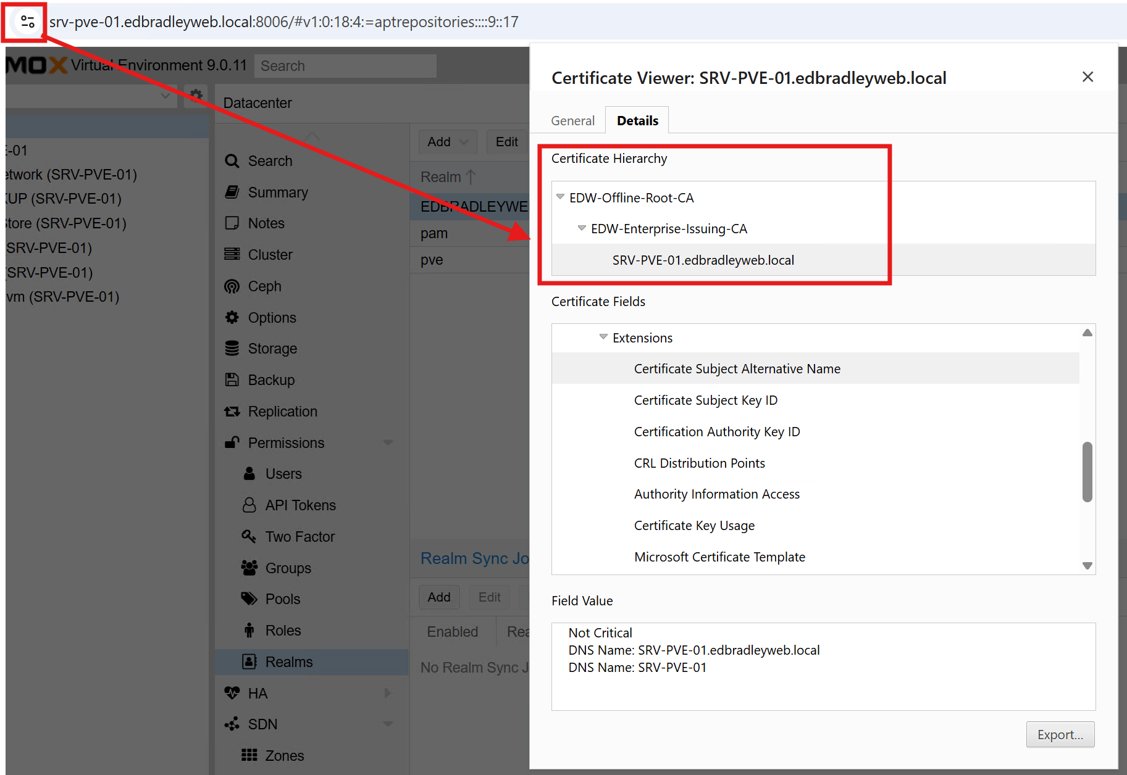Switch to the General tab
Image resolution: width=1127 pixels, height=775 pixels.
pos(572,121)
